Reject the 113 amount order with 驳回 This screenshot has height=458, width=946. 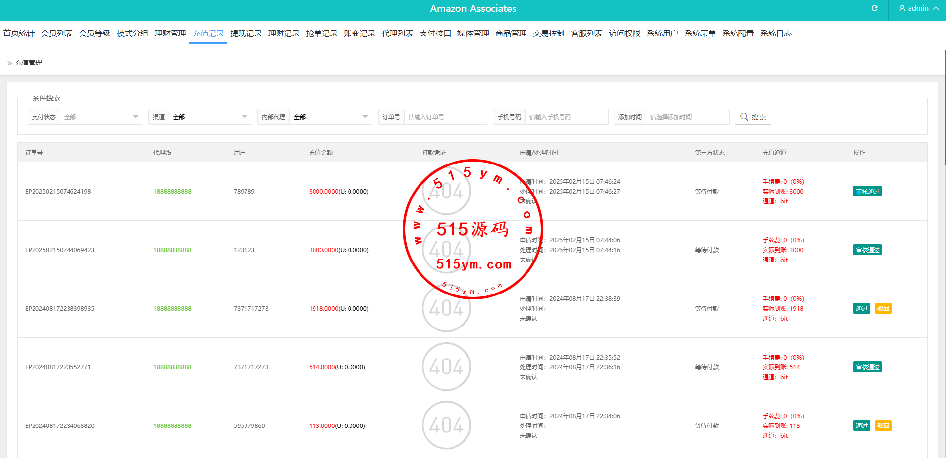click(x=883, y=426)
